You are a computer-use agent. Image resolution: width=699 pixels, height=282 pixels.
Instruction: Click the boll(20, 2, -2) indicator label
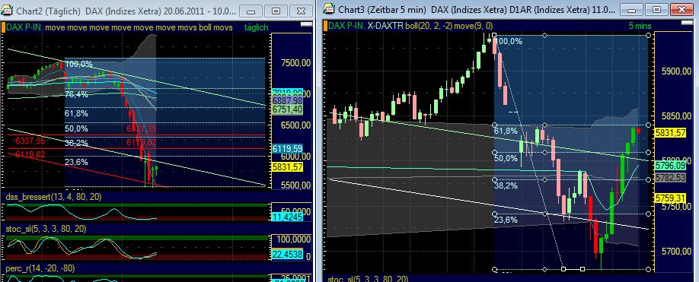click(x=429, y=27)
